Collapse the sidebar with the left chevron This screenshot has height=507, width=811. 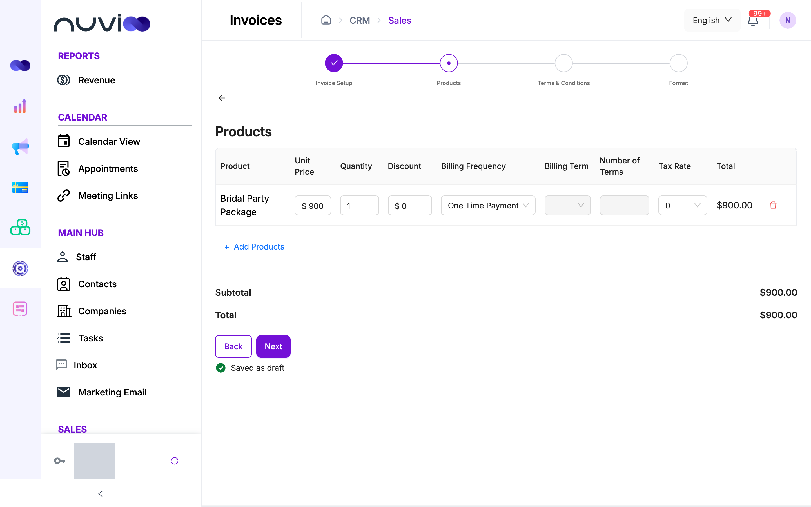(x=100, y=493)
